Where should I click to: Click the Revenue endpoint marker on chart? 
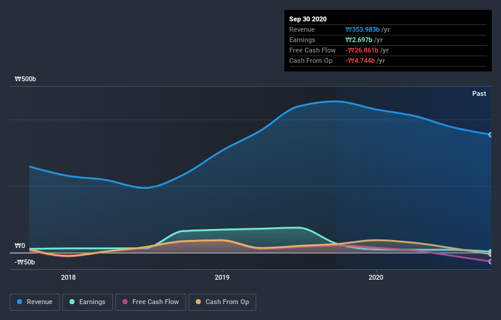coord(491,135)
